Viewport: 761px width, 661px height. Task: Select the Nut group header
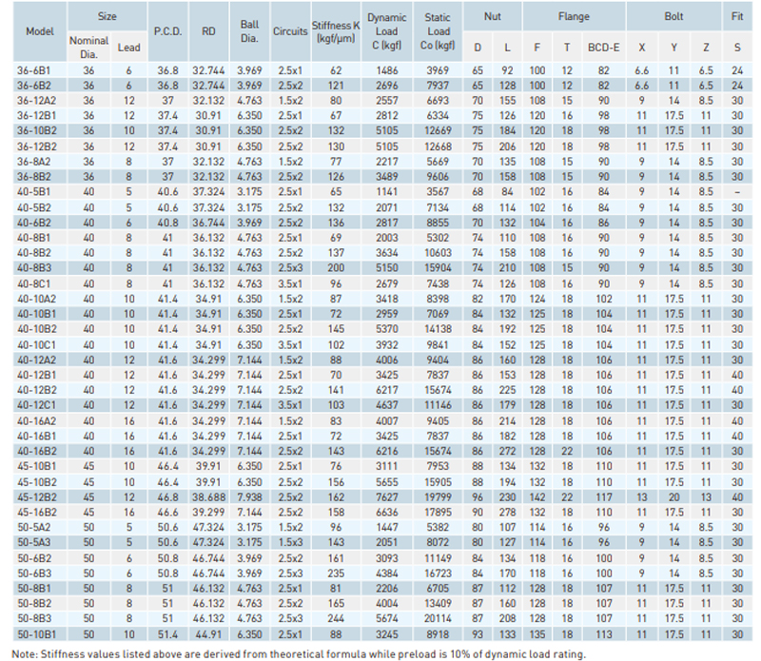(x=490, y=17)
